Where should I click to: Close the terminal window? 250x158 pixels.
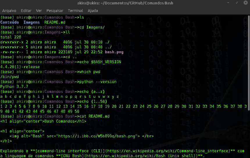coord(246,3)
